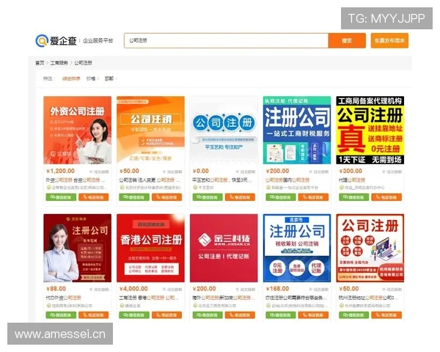This screenshot has height=352, width=440.
Task: Open the red 注册公司 thumbnail with a woman
Action: [78, 248]
